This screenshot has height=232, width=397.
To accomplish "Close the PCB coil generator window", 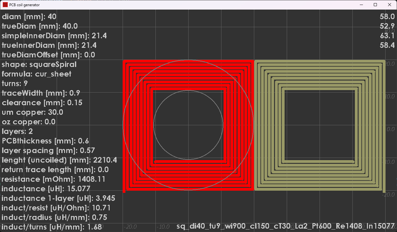I will [390, 5].
